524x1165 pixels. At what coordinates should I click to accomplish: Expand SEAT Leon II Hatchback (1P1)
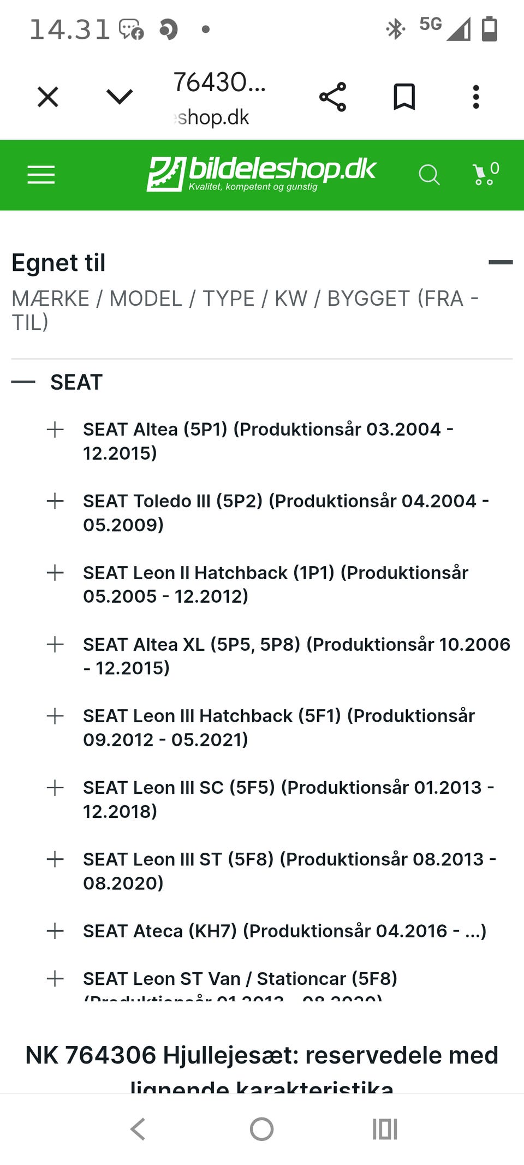[55, 573]
